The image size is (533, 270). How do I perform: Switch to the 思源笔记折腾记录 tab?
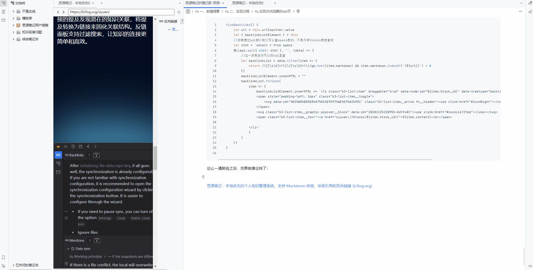(x=203, y=3)
